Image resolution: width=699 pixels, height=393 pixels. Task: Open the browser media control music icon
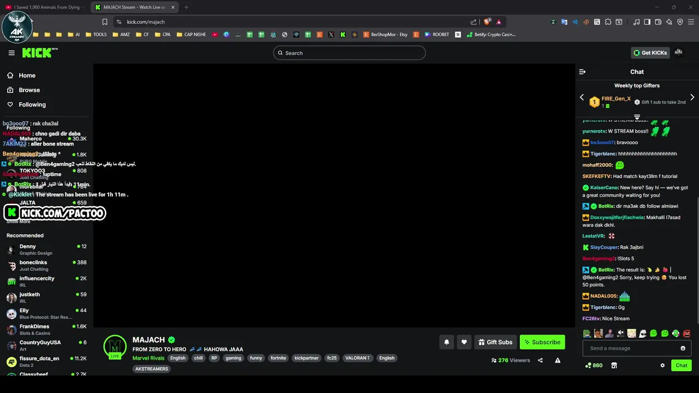(636, 22)
